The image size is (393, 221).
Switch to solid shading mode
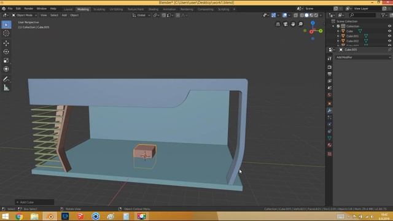[x=306, y=15]
